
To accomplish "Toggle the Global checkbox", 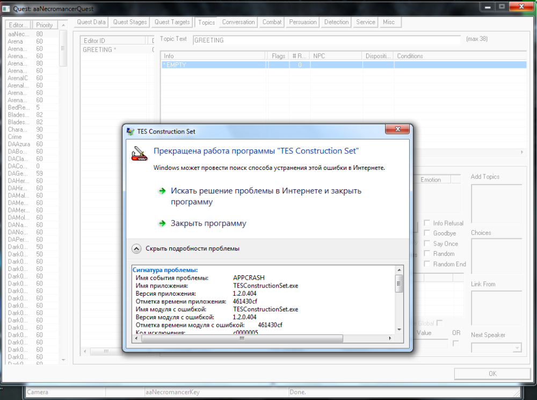I will point(439,323).
